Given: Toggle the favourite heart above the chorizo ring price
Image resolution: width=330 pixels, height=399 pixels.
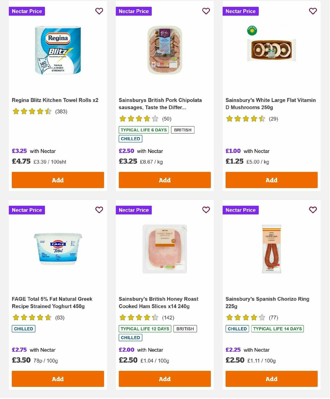Looking at the screenshot, I should (x=312, y=210).
